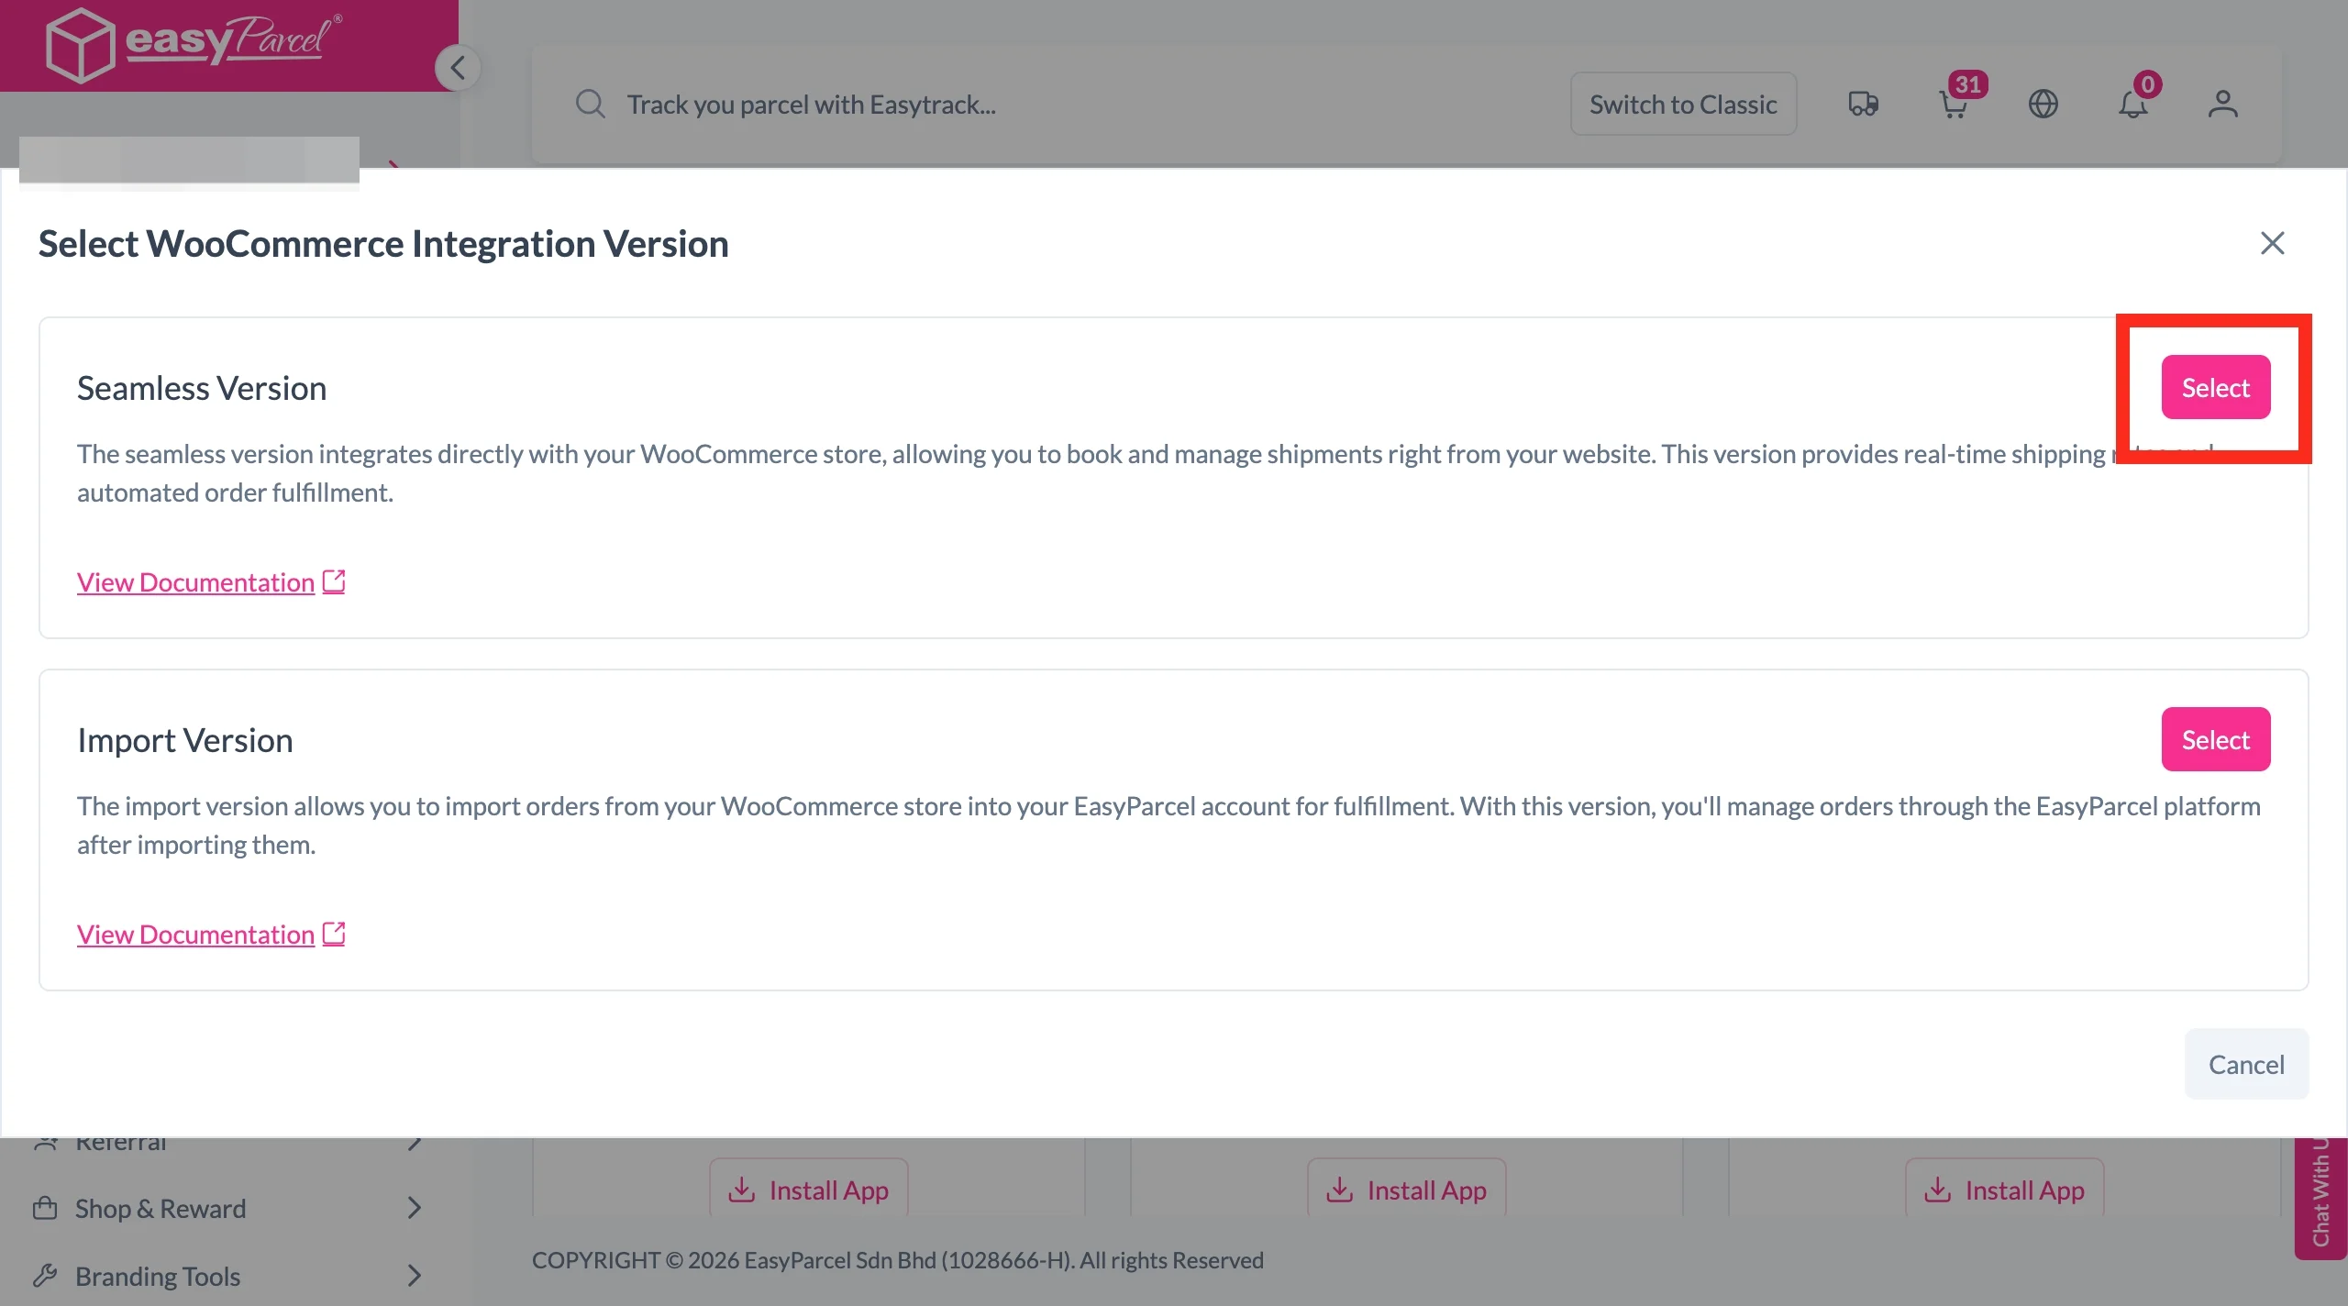2348x1306 pixels.
Task: Open the account profile icon
Action: pos(2224,104)
